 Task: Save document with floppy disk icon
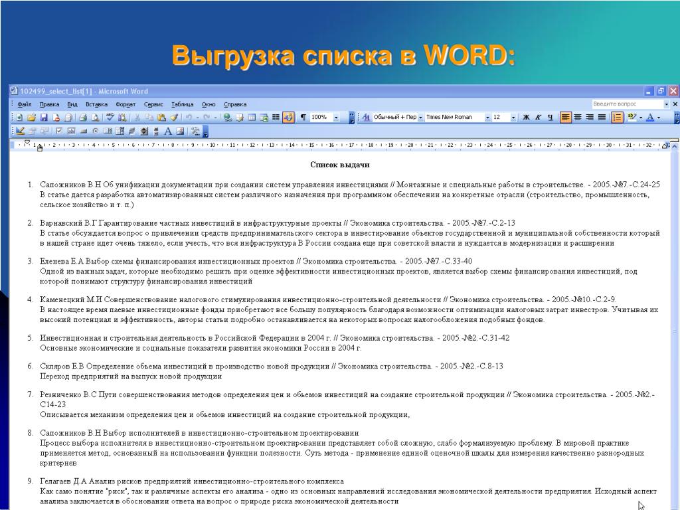(43, 118)
